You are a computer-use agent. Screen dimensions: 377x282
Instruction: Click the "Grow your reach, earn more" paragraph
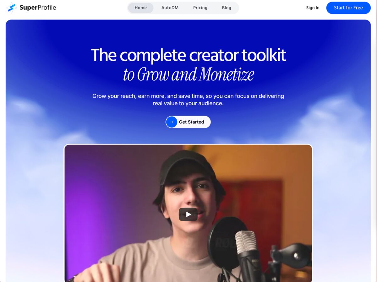[x=188, y=100]
